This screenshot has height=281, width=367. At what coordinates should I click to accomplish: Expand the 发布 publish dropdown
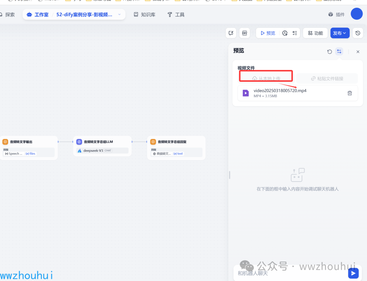340,33
